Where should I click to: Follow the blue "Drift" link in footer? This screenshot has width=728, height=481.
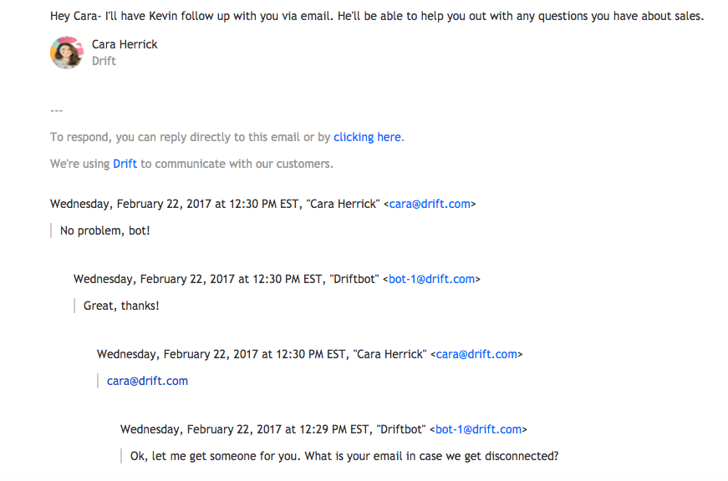pyautogui.click(x=125, y=164)
